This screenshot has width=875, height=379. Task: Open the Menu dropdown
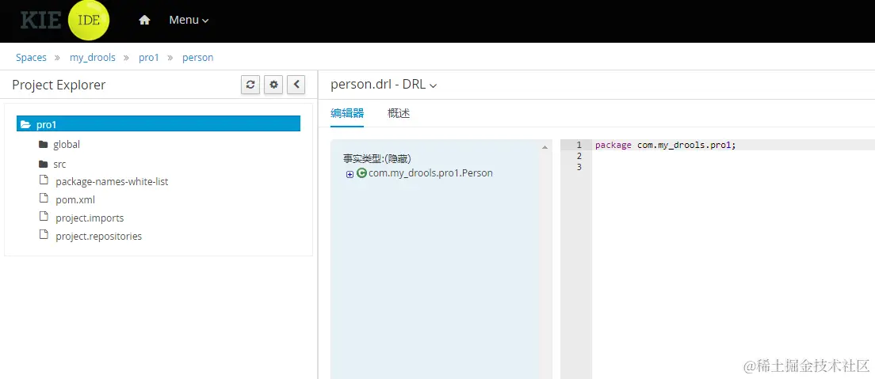(x=189, y=20)
